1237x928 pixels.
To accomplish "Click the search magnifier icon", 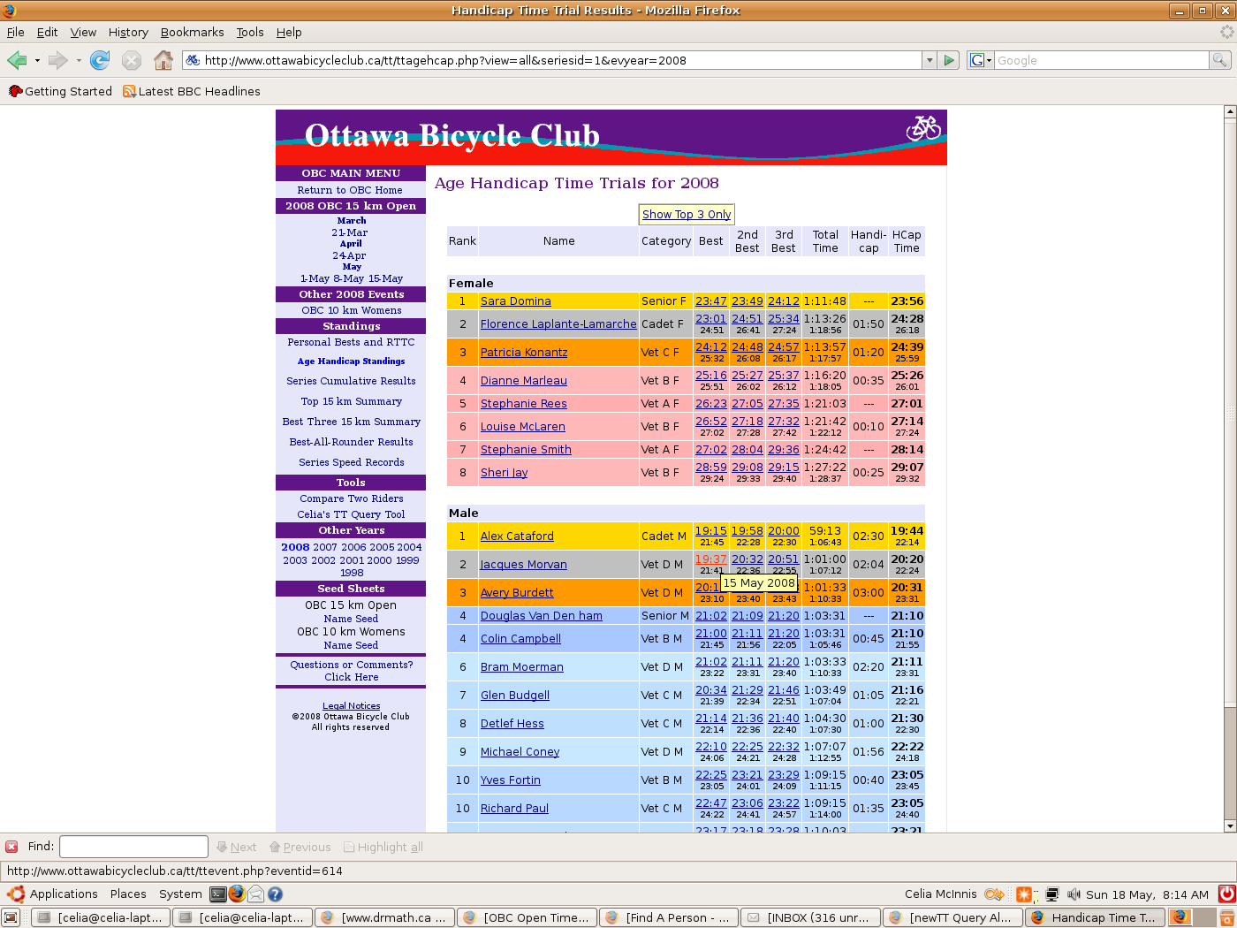I will (1219, 60).
